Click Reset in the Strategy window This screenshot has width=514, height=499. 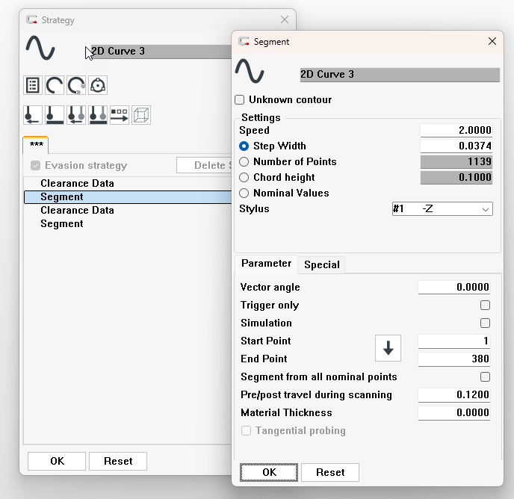point(118,462)
